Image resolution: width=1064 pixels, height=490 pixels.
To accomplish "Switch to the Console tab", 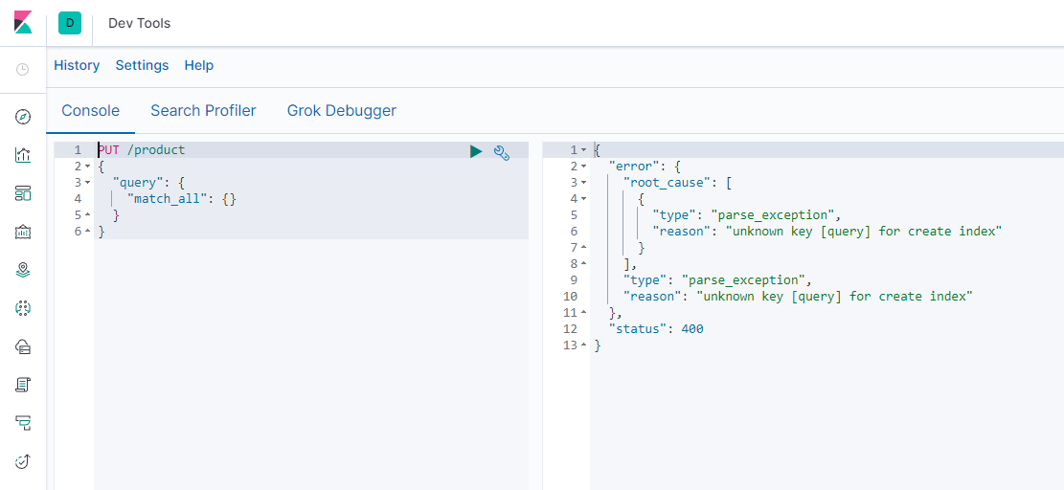I will coord(90,110).
